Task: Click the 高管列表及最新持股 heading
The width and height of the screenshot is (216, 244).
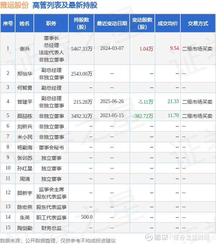Action: (65, 5)
